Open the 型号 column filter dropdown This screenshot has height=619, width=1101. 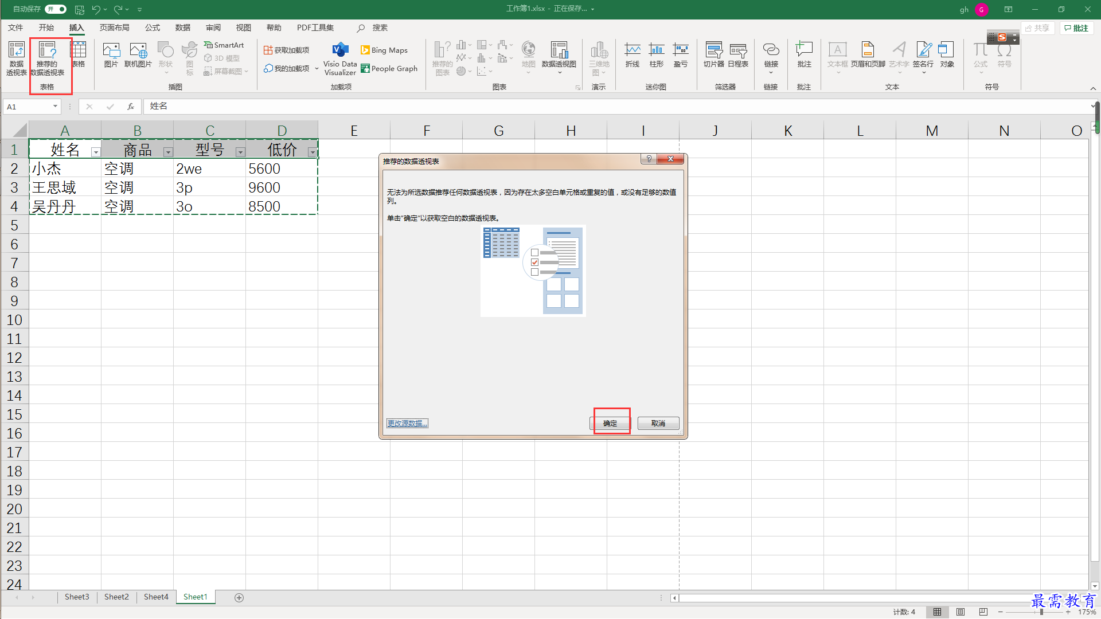pyautogui.click(x=240, y=152)
